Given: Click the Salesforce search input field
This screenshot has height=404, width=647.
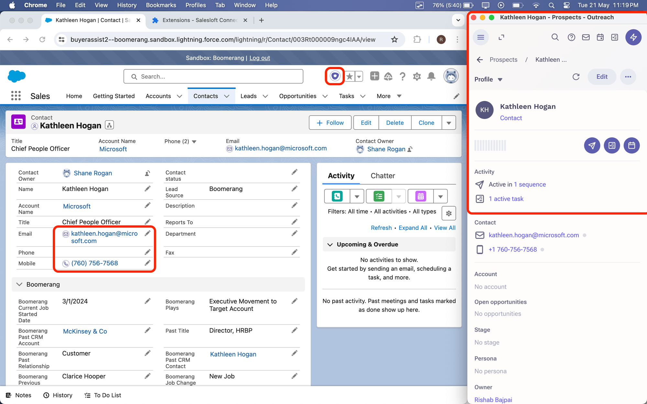Looking at the screenshot, I should tap(214, 76).
